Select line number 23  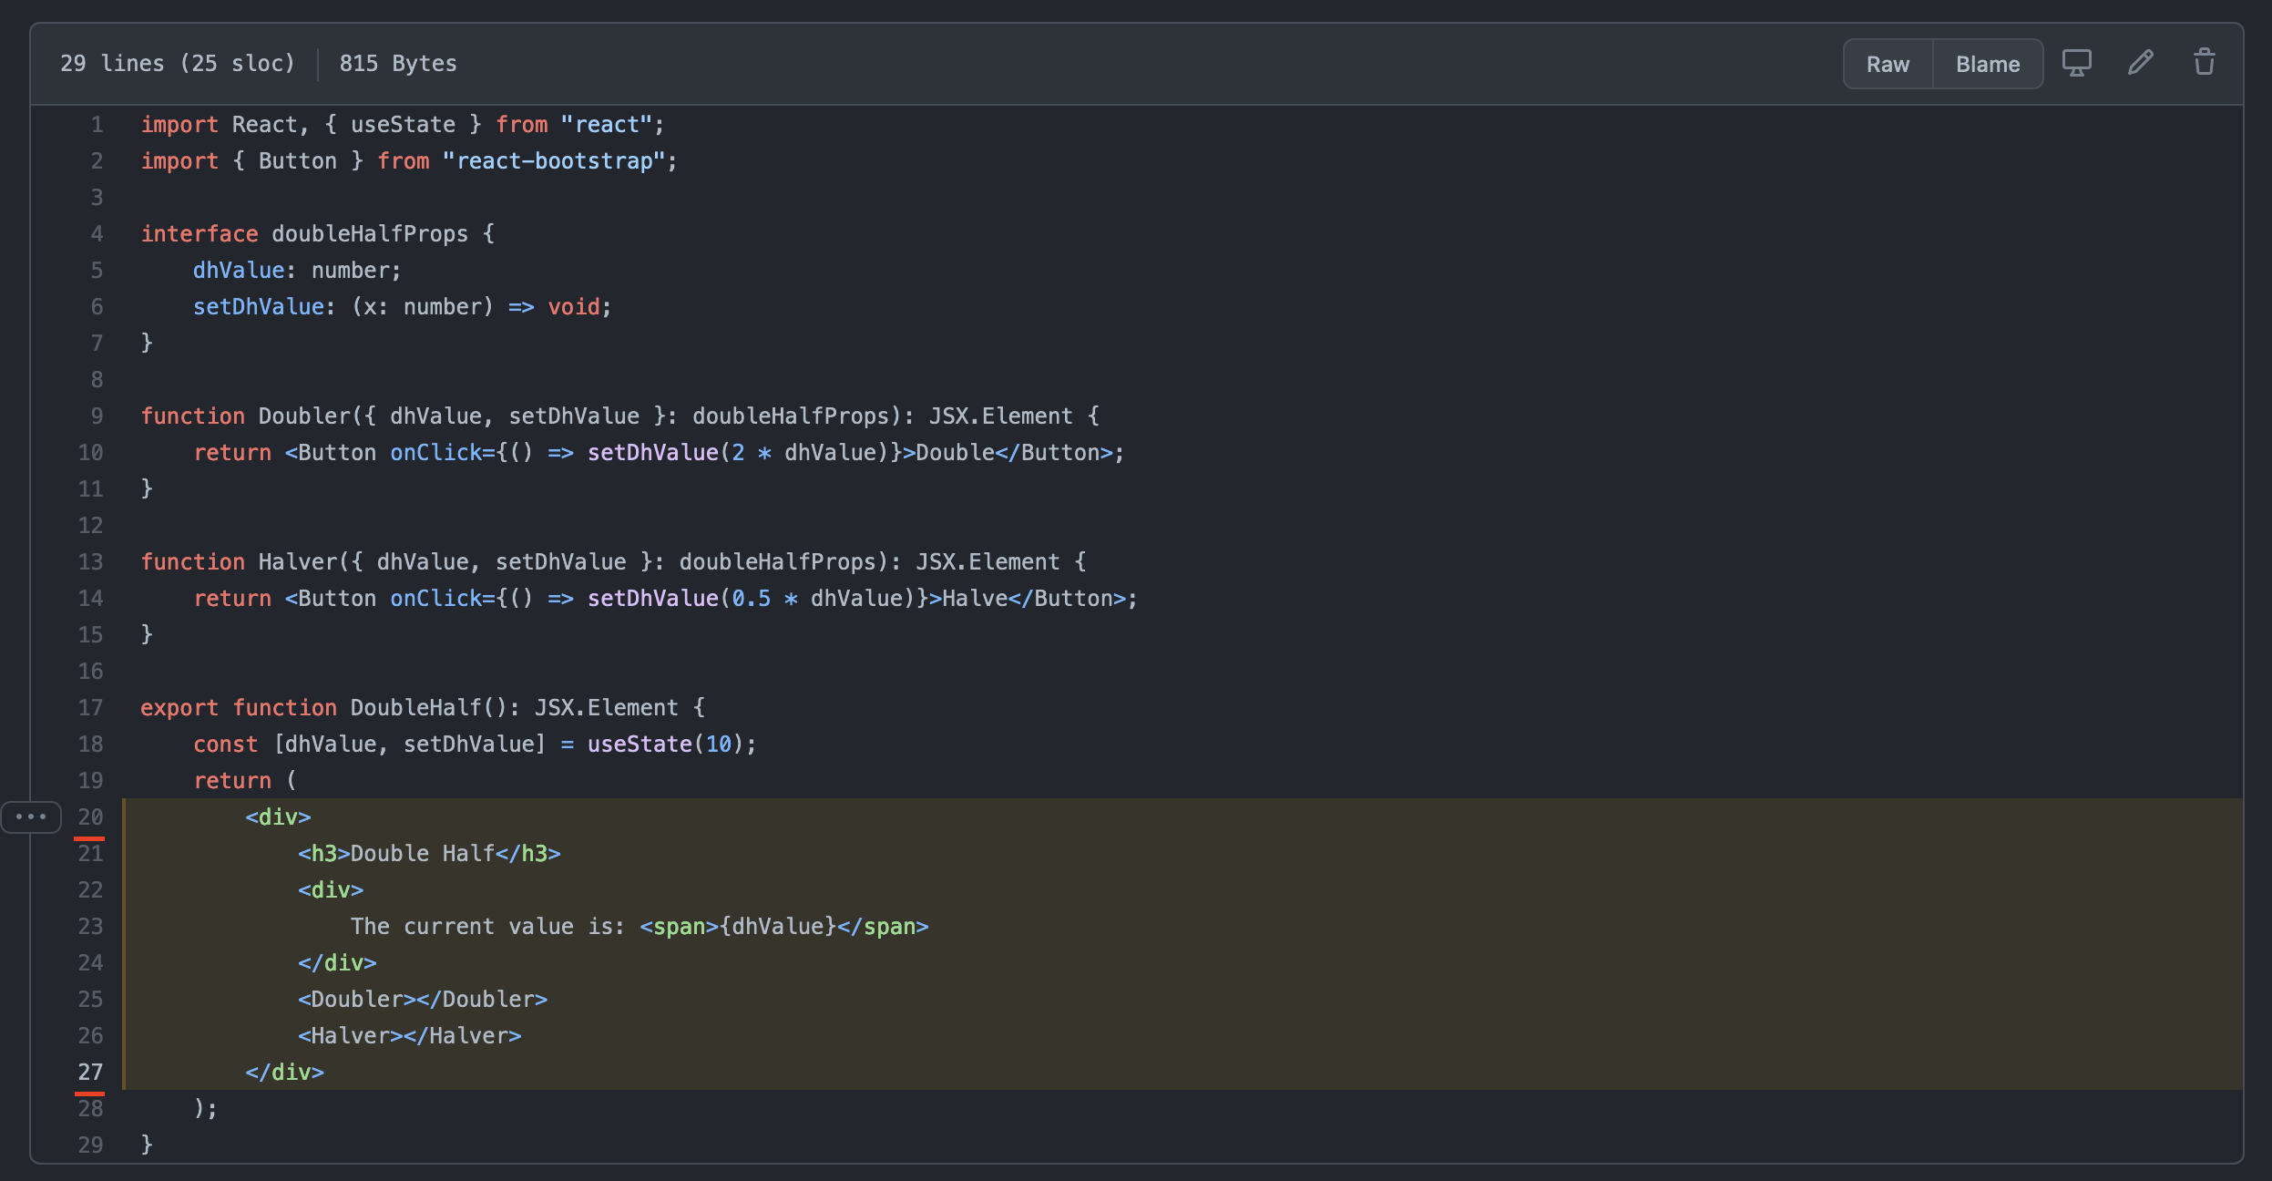point(90,927)
